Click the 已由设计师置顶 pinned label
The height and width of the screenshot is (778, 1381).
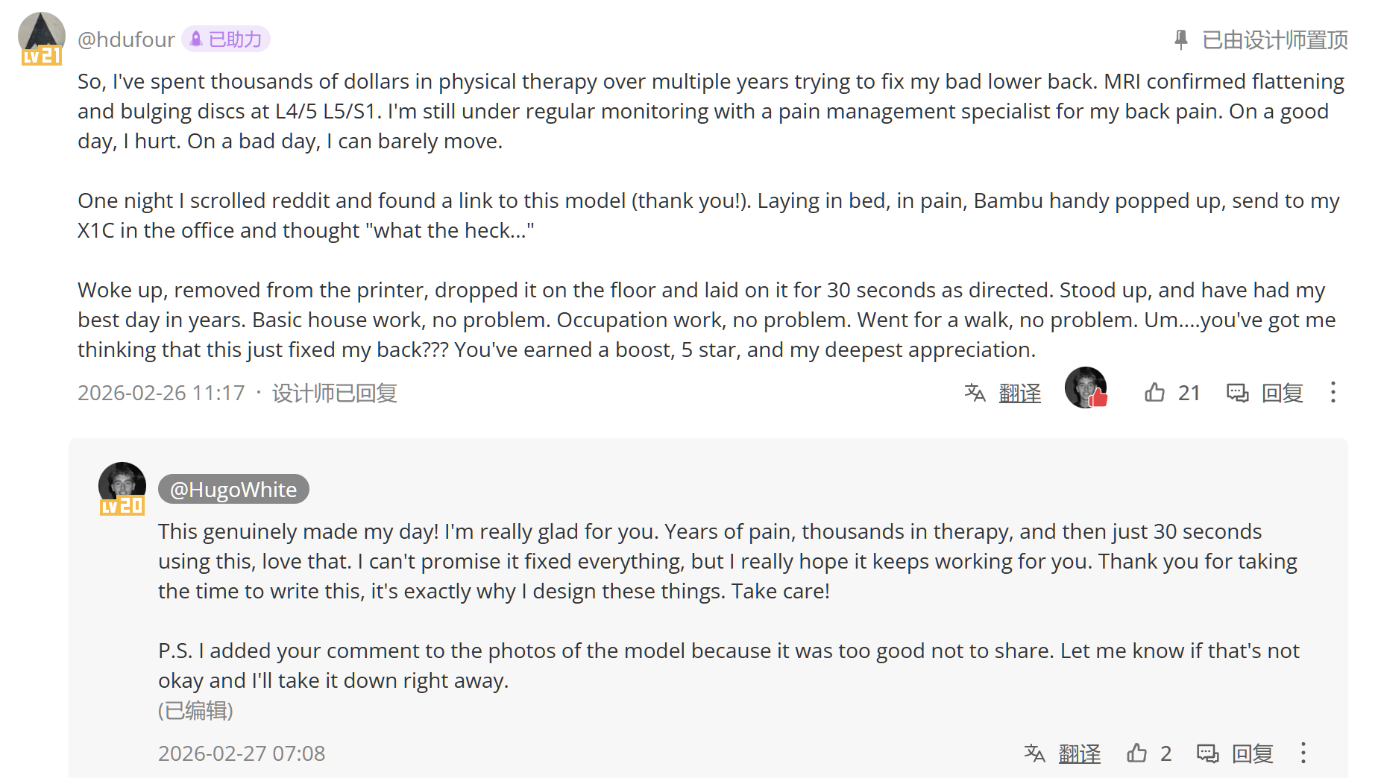(1274, 40)
